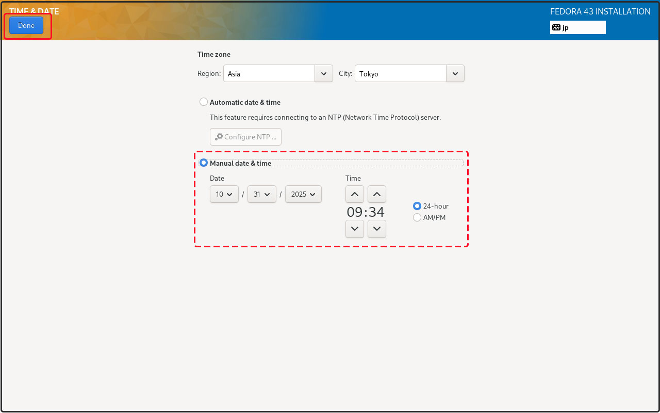Increase the hour with up arrow
The height and width of the screenshot is (413, 660).
355,194
